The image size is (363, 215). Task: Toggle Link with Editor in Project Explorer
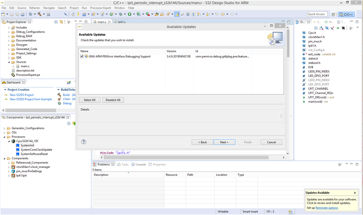[61, 22]
